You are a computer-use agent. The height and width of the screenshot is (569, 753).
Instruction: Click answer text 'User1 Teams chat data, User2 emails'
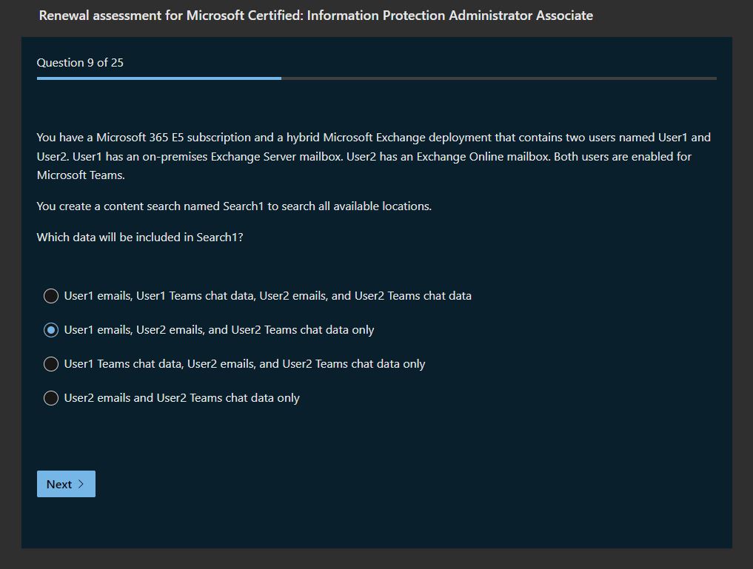[x=244, y=364]
